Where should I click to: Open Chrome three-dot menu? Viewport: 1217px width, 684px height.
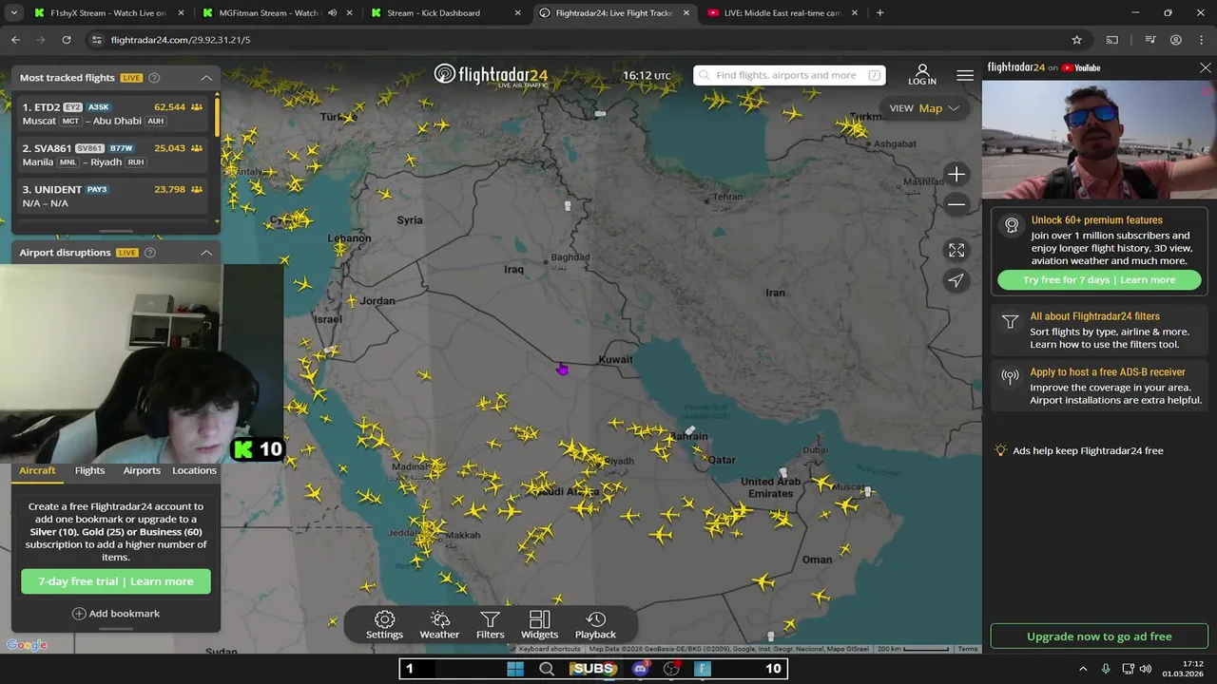coord(1201,40)
